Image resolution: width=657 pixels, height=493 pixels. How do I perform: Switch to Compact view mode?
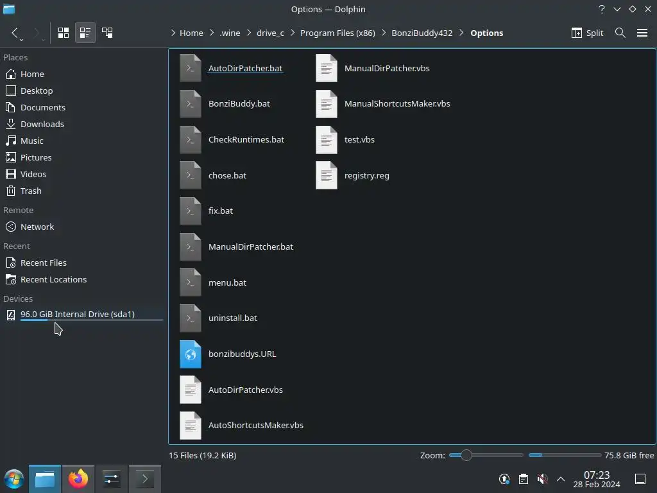[x=85, y=33]
